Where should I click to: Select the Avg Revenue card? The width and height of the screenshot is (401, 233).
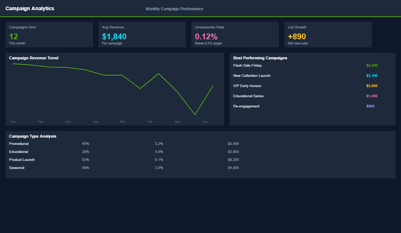142,35
